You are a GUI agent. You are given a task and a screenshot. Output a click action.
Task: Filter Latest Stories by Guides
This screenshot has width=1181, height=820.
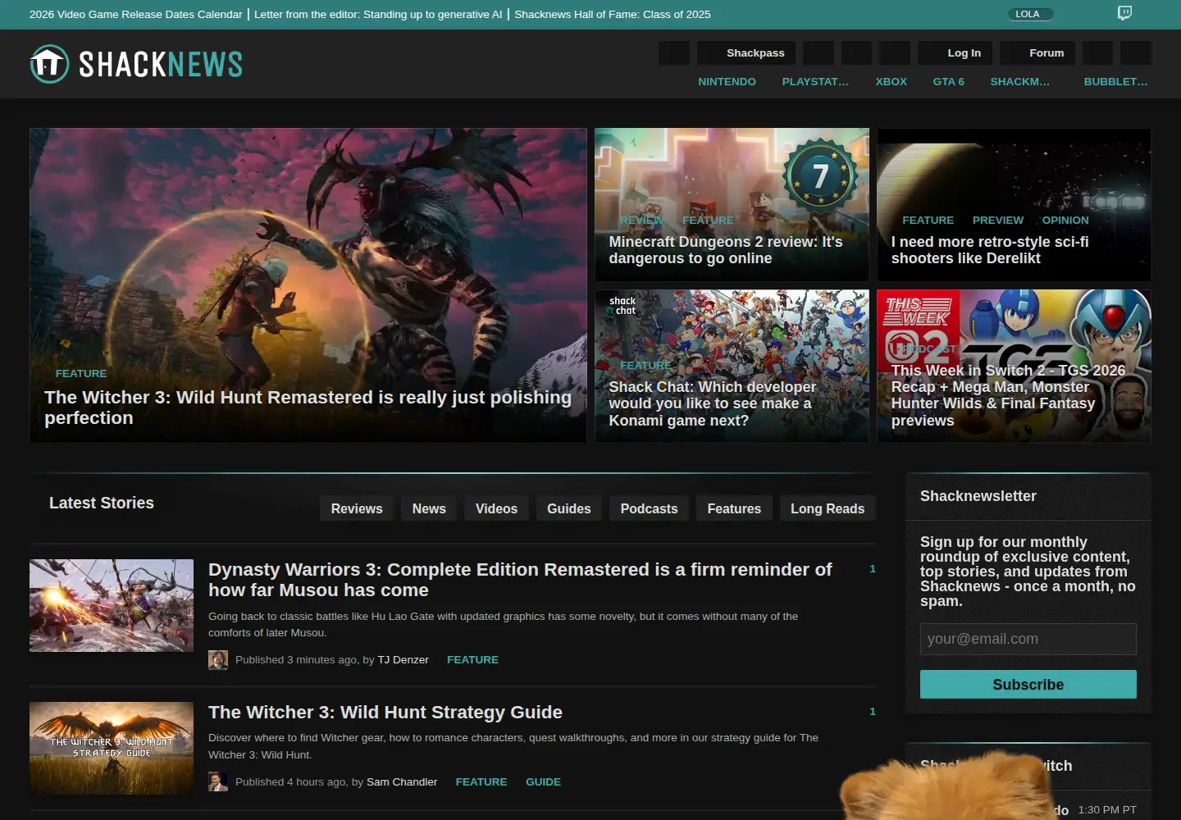(x=569, y=508)
